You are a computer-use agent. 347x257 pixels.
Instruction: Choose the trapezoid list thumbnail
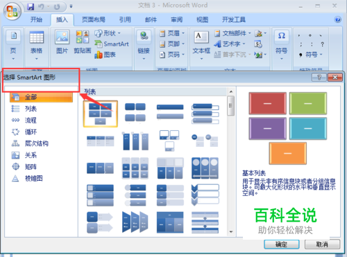[x=135, y=222]
